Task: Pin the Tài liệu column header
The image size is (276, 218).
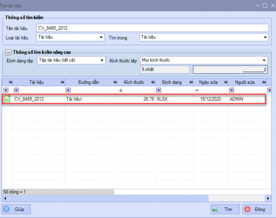Action: (x=62, y=82)
